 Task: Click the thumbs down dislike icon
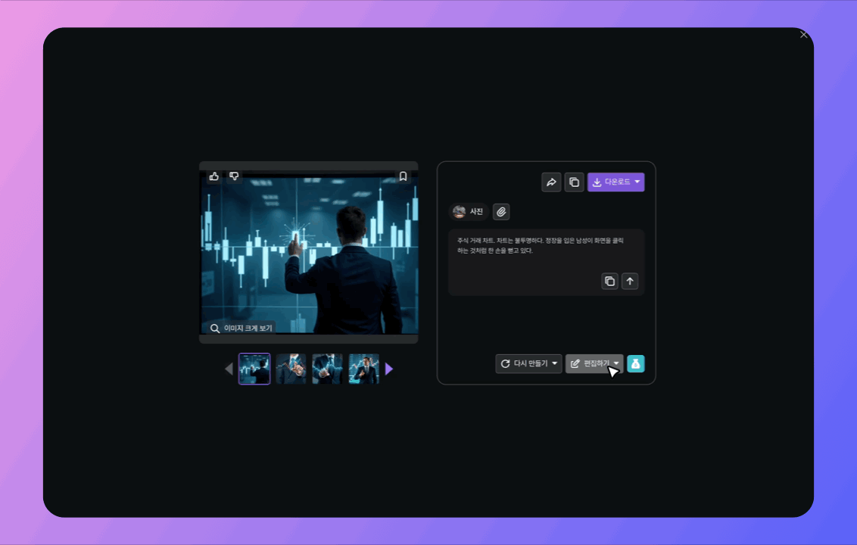coord(234,176)
